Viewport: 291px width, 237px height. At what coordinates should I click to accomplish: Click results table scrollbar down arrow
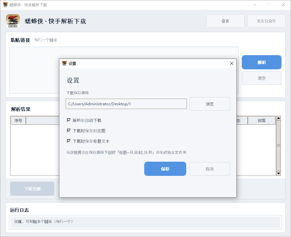278,173
